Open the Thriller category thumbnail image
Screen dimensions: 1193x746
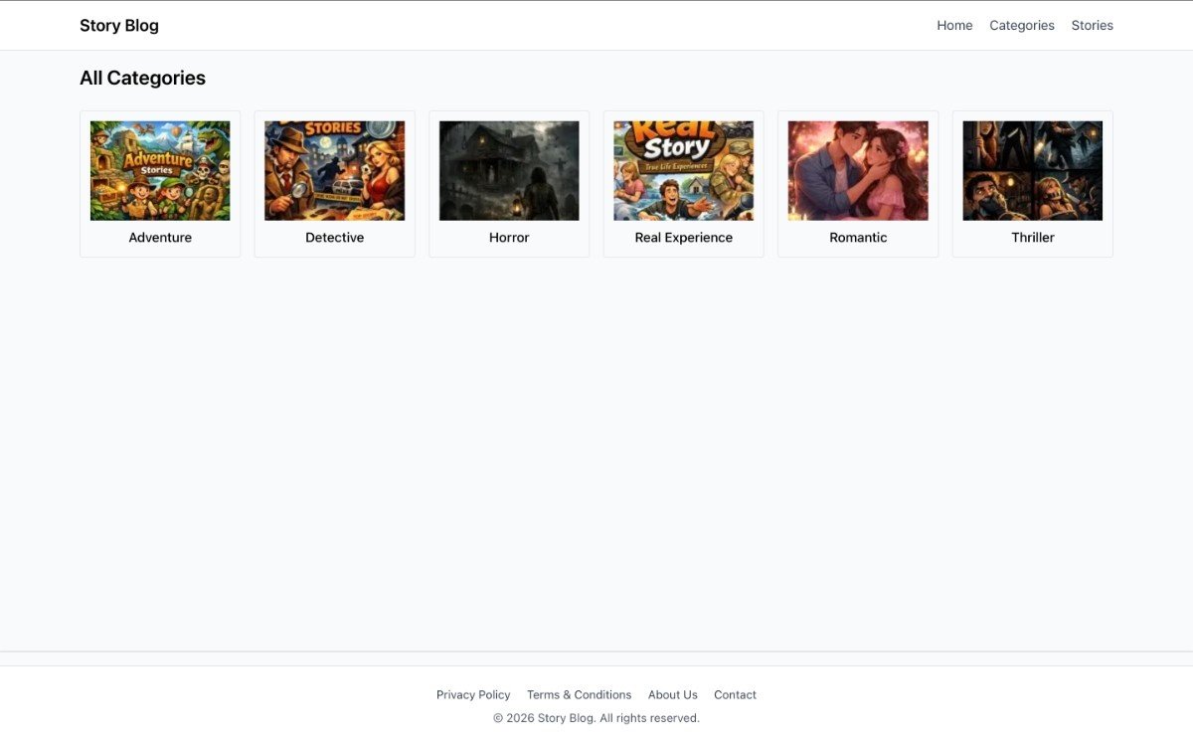1032,171
